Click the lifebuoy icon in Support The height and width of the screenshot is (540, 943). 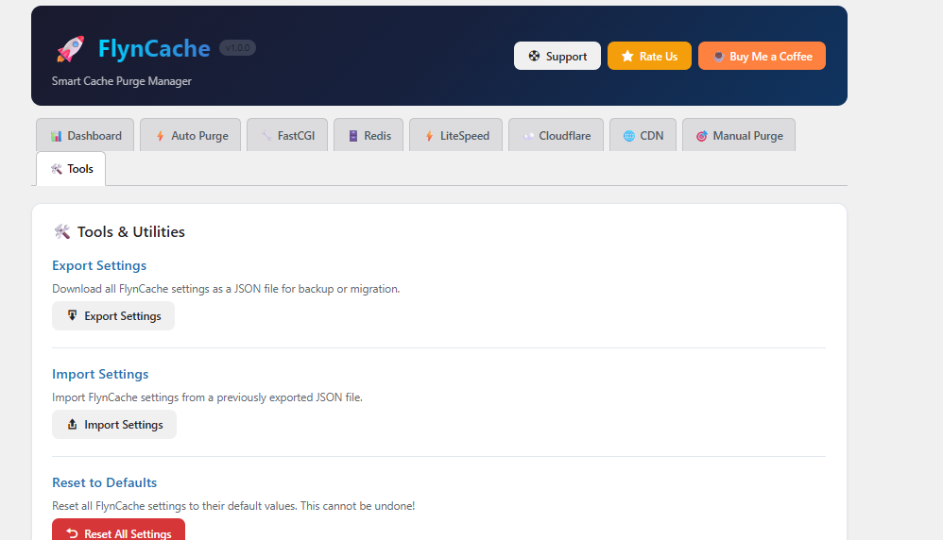(534, 56)
